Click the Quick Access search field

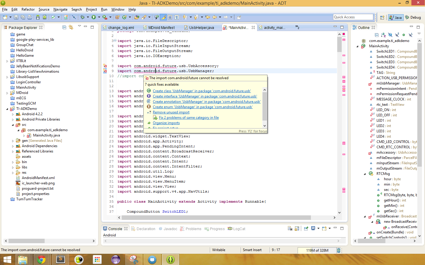click(x=353, y=17)
